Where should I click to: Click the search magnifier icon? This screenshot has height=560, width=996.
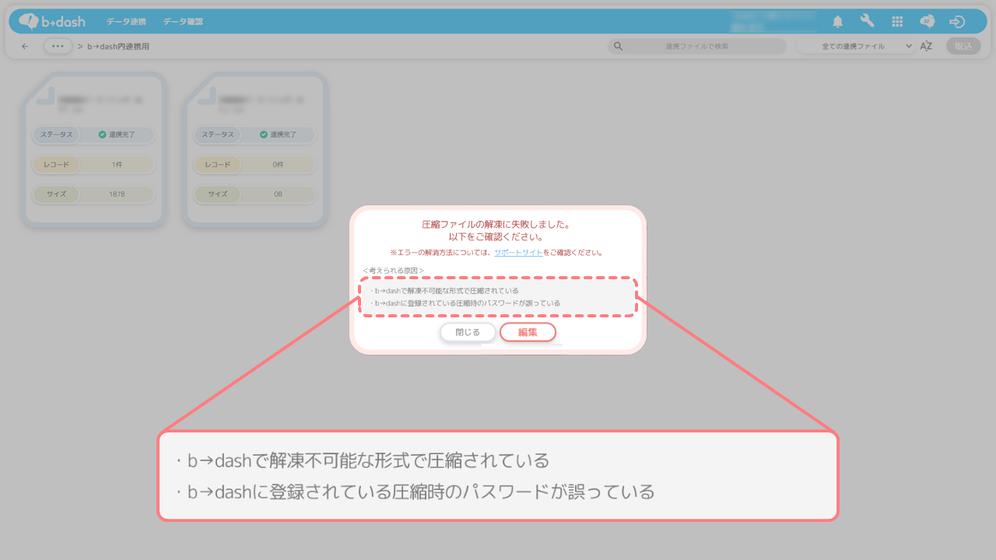(619, 47)
